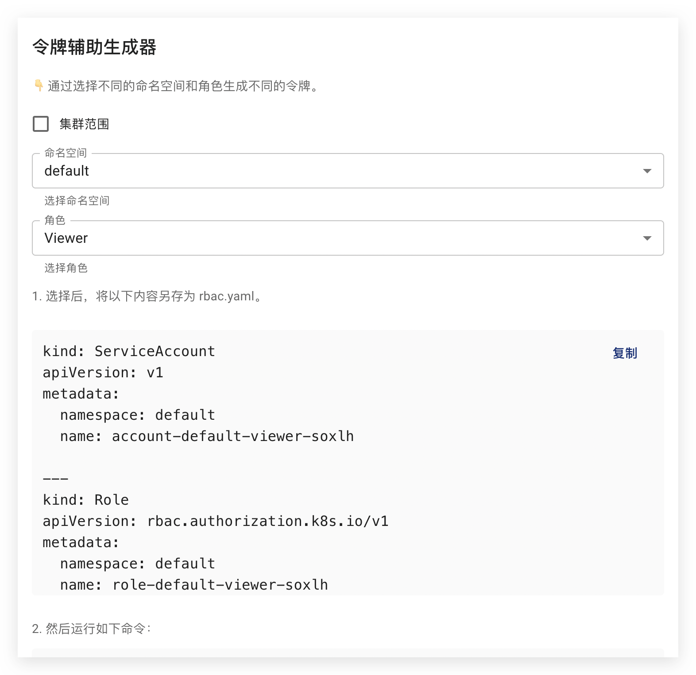Open the 角色 dropdown showing Viewer
This screenshot has height=675, width=696.
pos(336,238)
